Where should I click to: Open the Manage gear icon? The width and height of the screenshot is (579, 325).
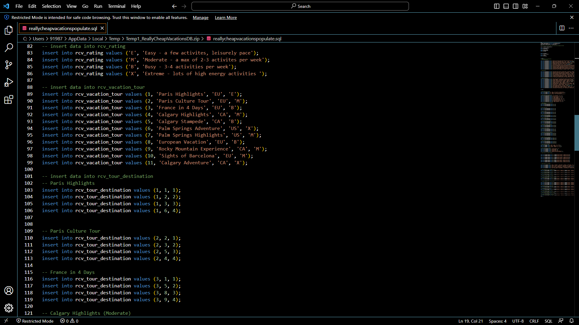pyautogui.click(x=9, y=308)
